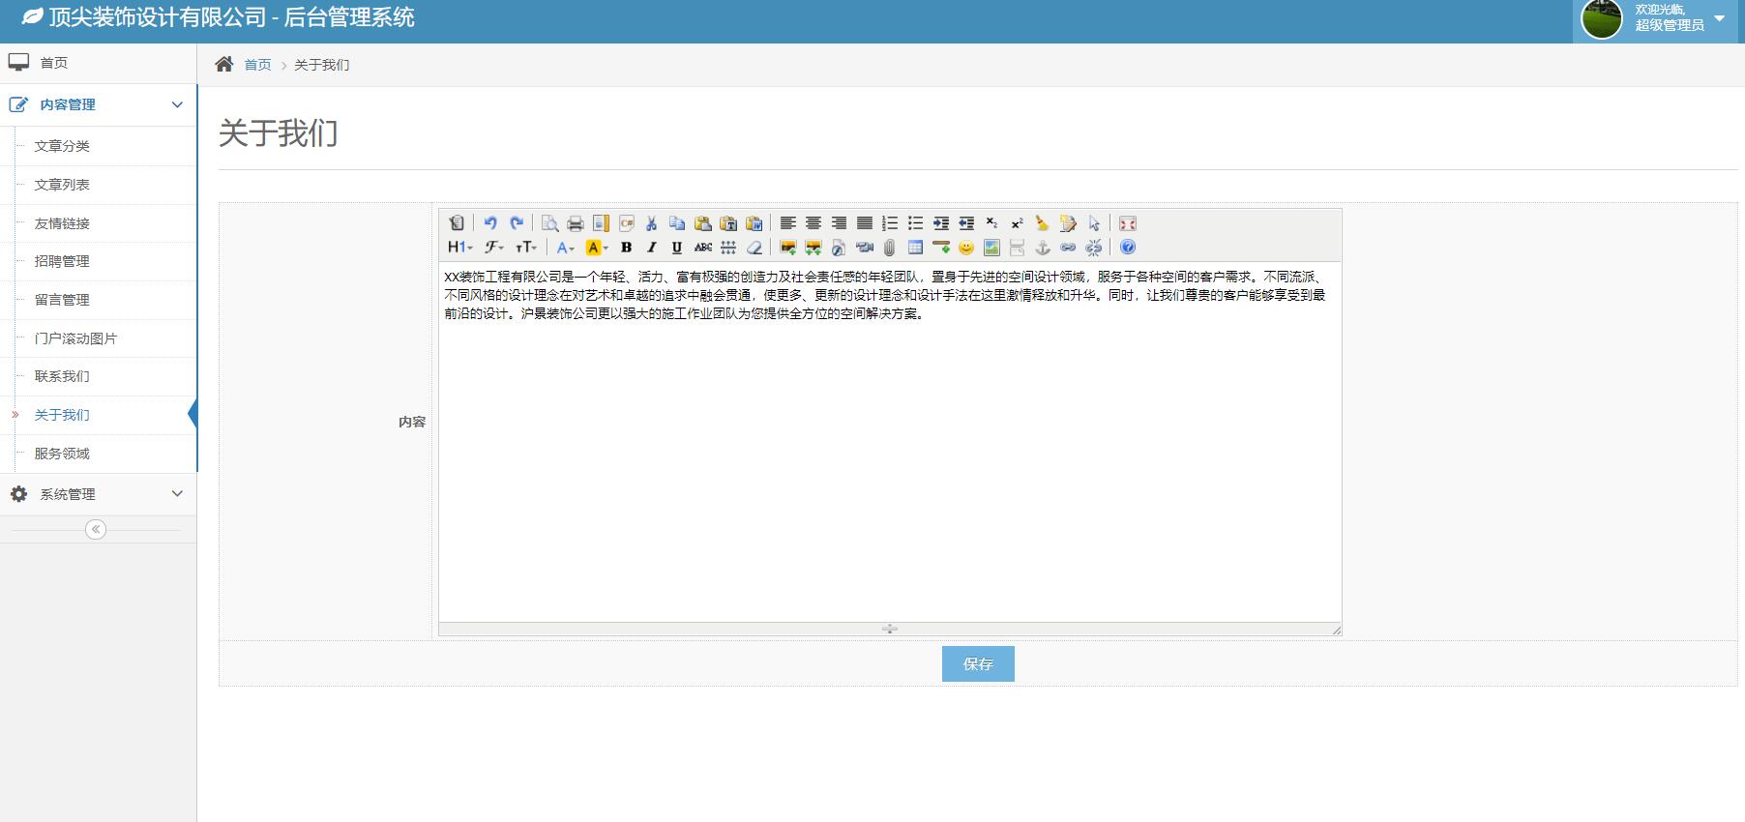Attach a file with the paperclip icon
1745x822 pixels.
[890, 248]
